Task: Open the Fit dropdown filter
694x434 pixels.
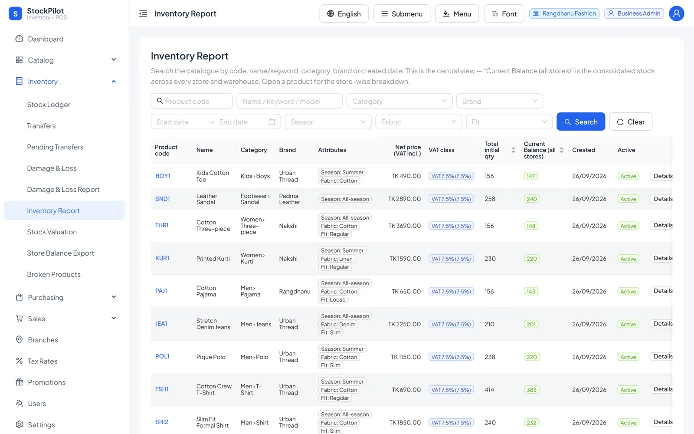Action: [x=509, y=122]
